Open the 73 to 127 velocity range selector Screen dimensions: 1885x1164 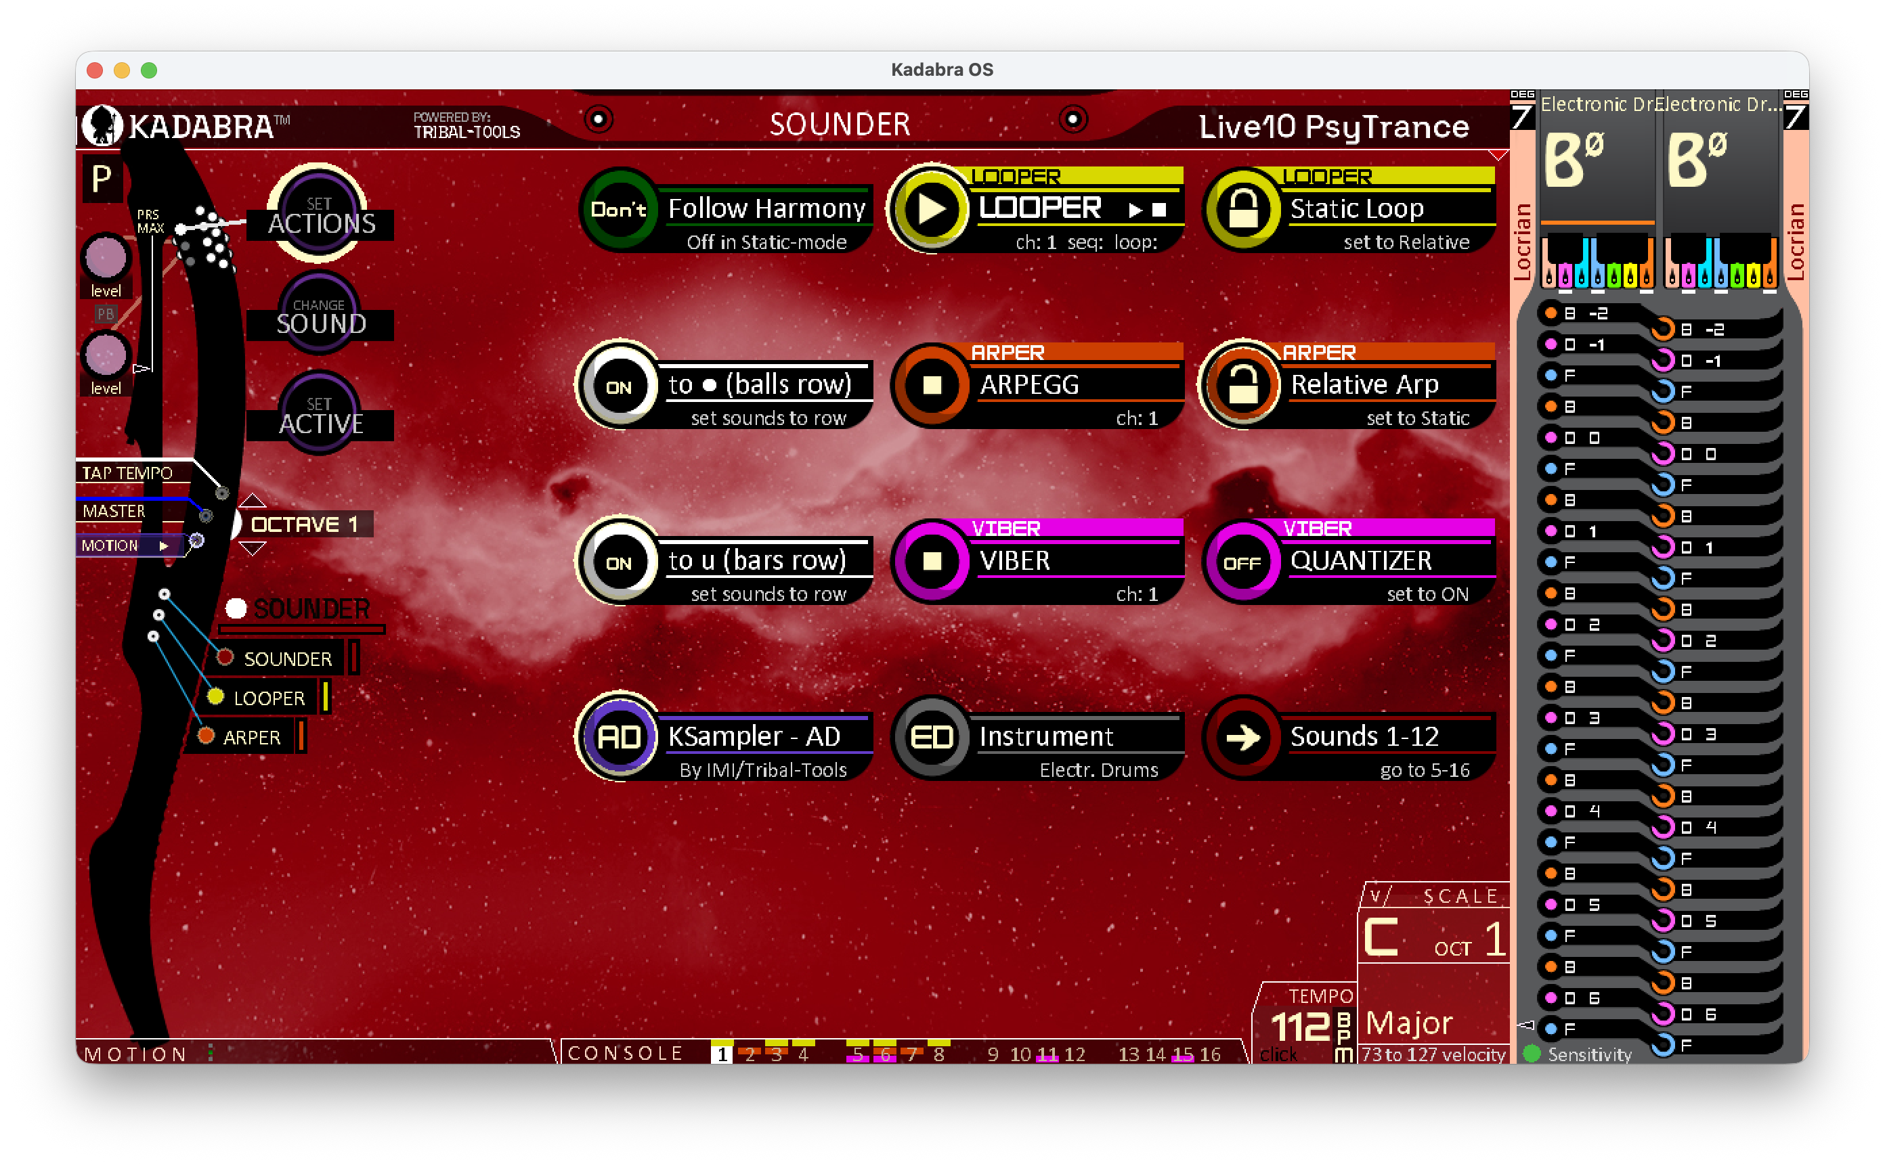coord(1433,1054)
